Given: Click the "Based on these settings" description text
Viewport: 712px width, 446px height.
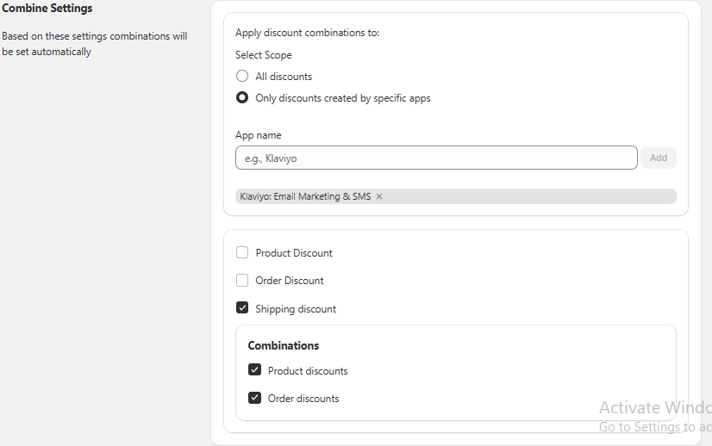Looking at the screenshot, I should tap(95, 44).
